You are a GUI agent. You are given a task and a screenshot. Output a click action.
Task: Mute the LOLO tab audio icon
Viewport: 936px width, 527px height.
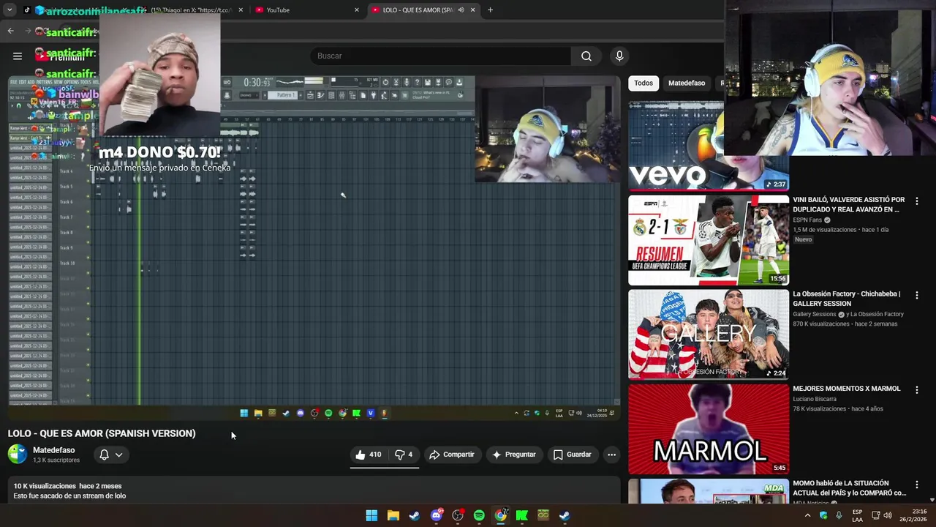point(461,10)
